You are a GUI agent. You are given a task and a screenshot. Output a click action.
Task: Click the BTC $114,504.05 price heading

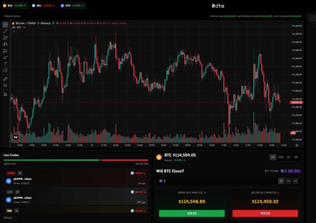click(180, 155)
